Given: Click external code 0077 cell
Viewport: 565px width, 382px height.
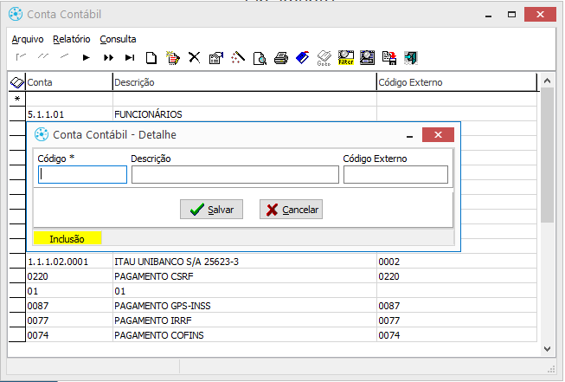Looking at the screenshot, I should 457,320.
